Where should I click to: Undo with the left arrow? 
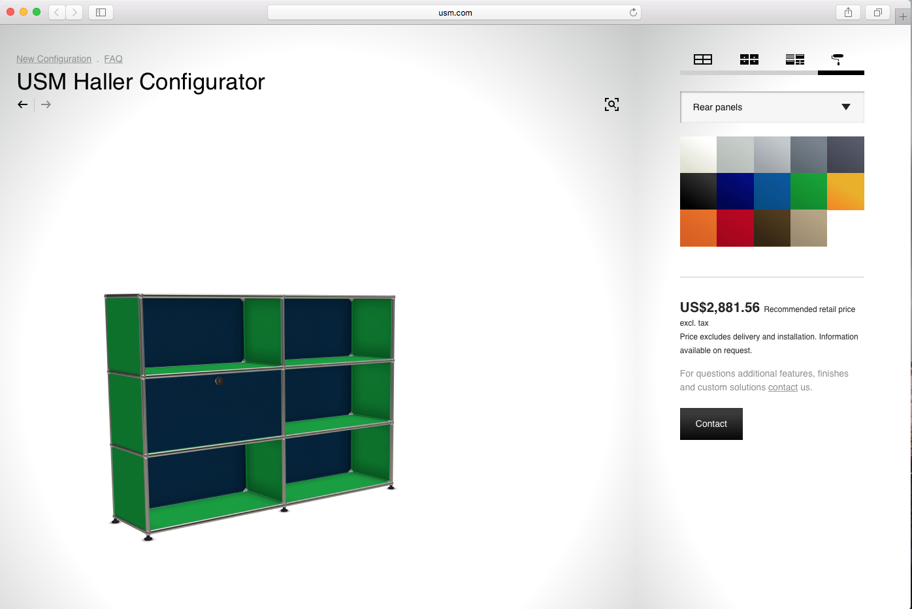click(23, 104)
